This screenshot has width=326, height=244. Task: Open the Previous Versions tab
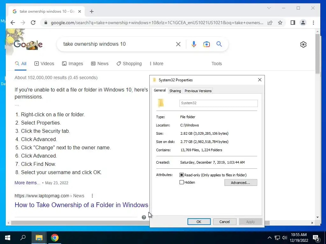[198, 91]
